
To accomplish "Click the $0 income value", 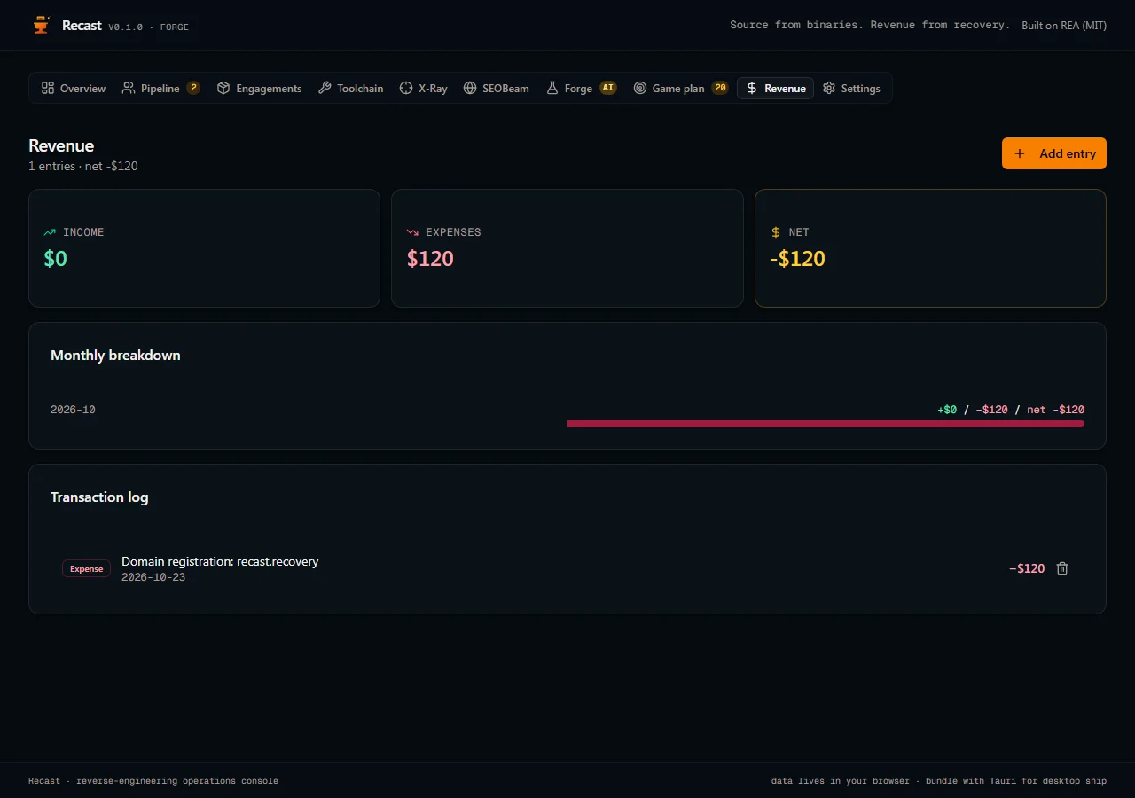I will click(55, 259).
